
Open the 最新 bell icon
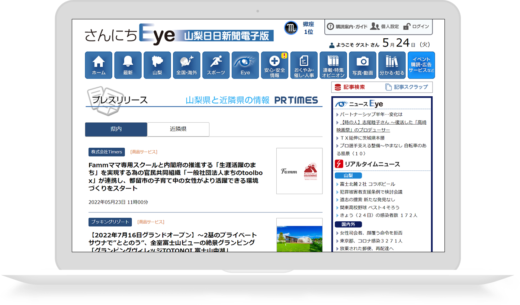coord(128,65)
